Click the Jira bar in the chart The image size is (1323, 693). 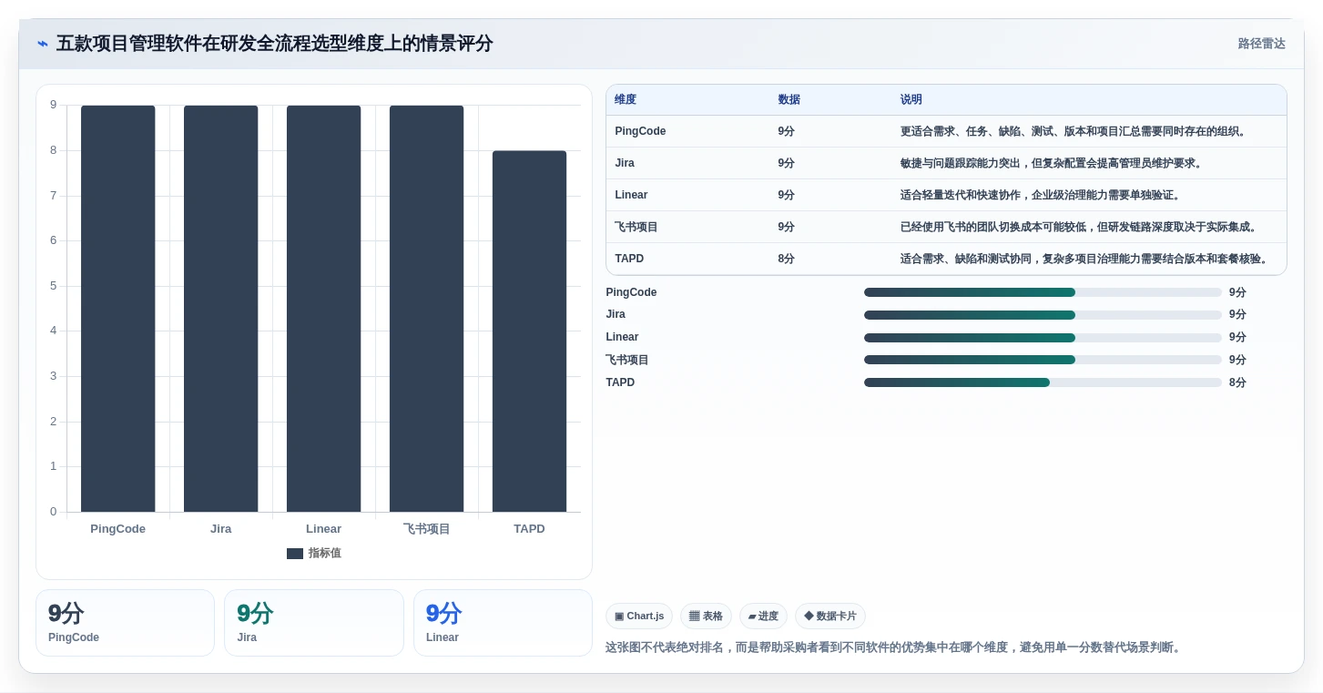pos(221,309)
